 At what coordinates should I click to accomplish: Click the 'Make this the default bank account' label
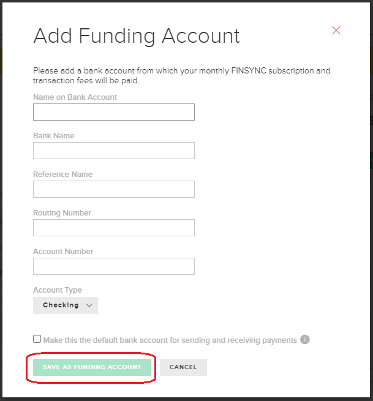click(170, 340)
